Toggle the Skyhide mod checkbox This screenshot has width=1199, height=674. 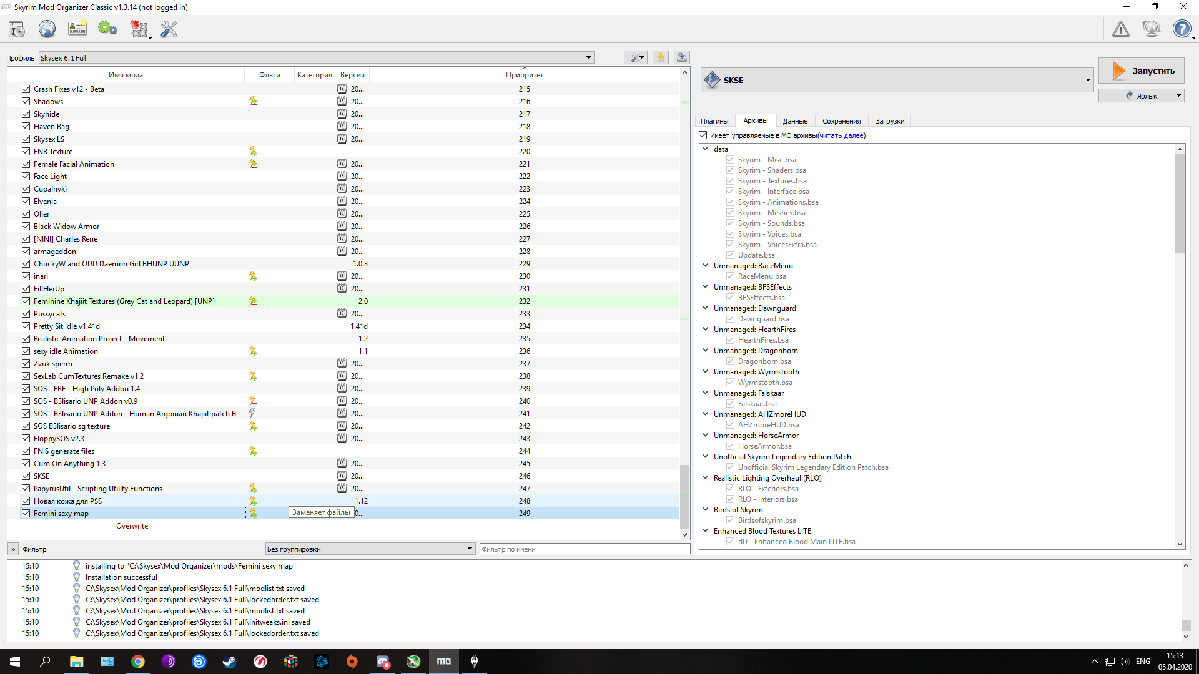pyautogui.click(x=26, y=114)
